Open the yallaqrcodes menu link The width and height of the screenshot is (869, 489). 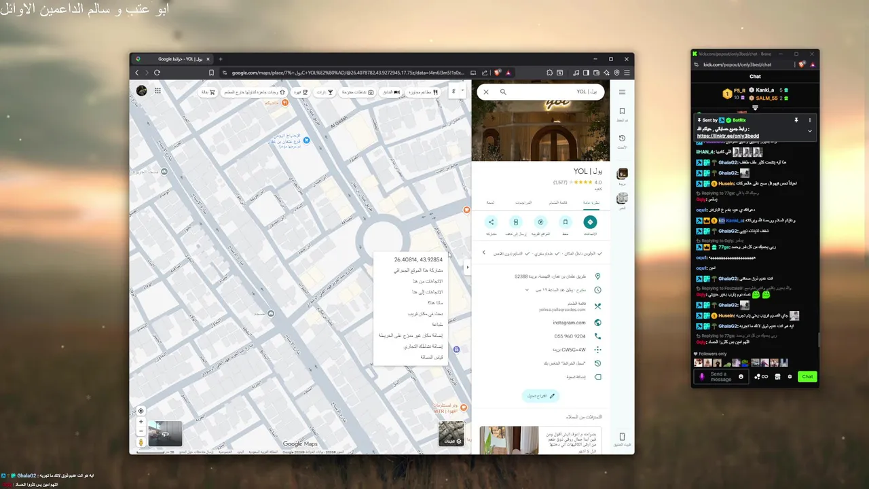click(561, 310)
